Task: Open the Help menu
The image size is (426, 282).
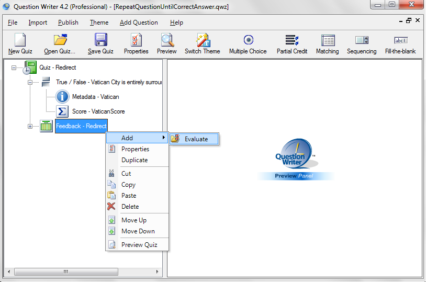Action: [176, 22]
